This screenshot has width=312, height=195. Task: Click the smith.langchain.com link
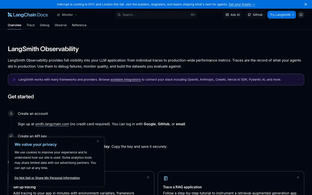click(x=52, y=124)
